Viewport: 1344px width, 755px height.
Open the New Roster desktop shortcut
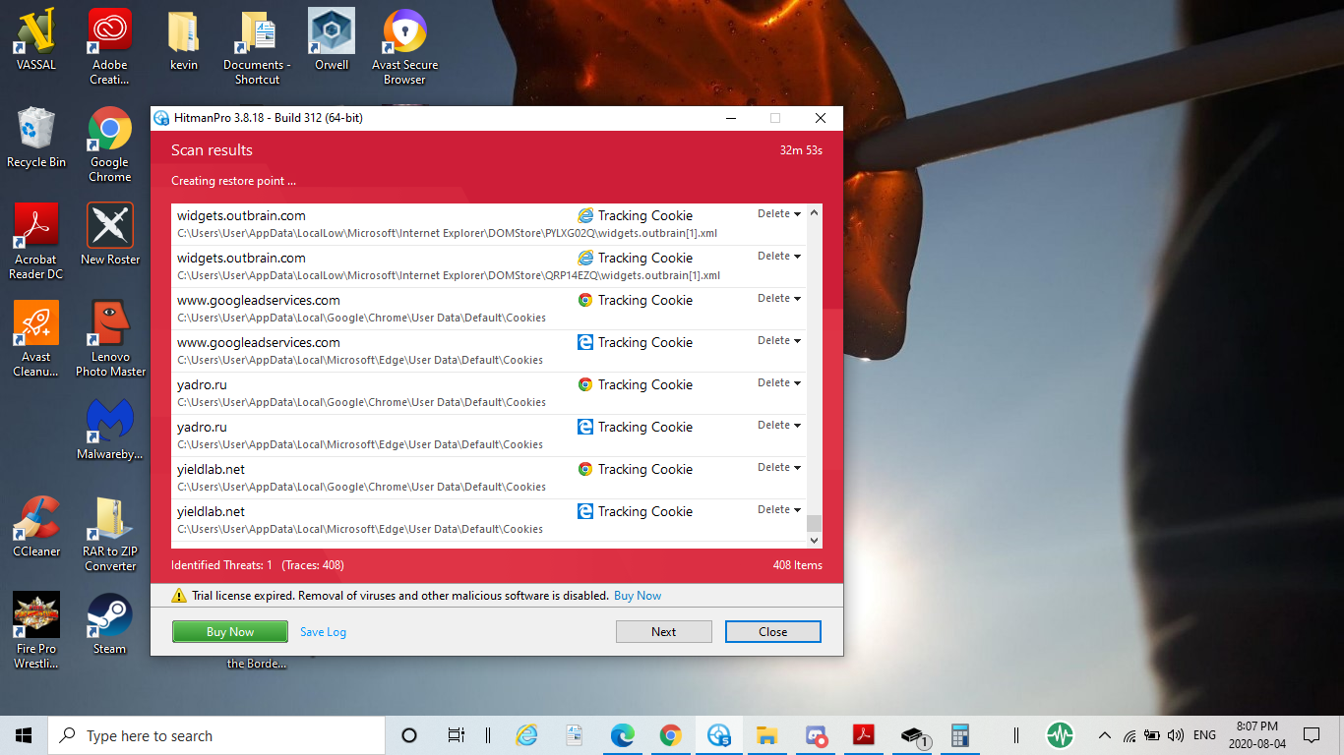[109, 234]
